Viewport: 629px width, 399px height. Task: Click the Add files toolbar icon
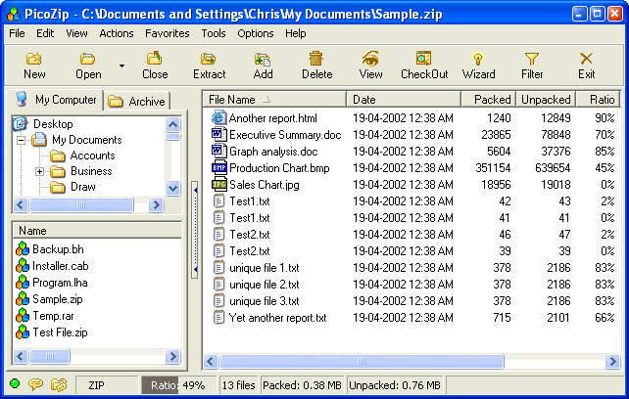click(263, 59)
